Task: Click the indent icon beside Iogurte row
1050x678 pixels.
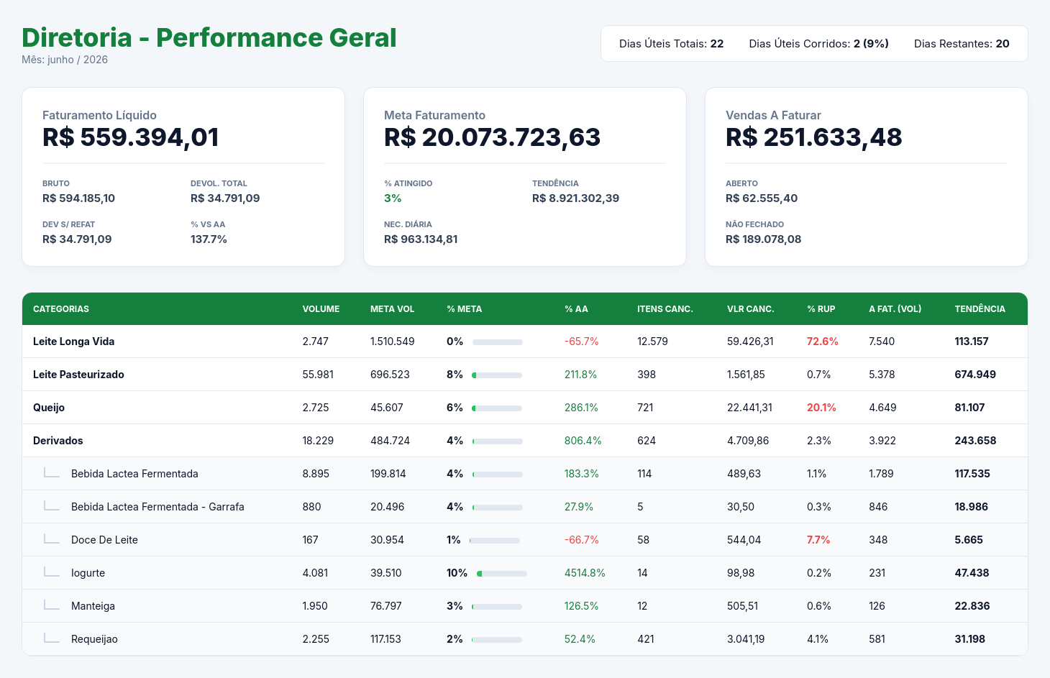Action: coord(52,572)
